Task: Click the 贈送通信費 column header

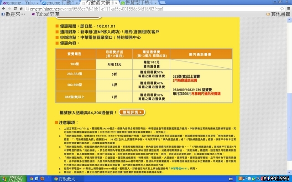Action: tap(151, 54)
